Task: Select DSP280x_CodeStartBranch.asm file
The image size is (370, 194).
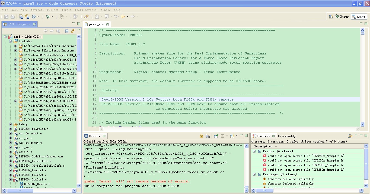Action: (x=41, y=156)
